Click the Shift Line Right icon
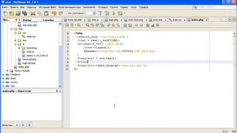The image size is (237, 133). (x=130, y=25)
